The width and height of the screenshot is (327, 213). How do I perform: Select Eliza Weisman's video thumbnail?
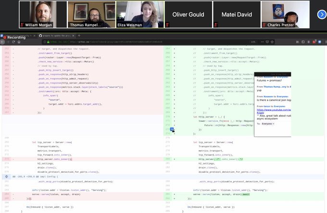pos(140,14)
